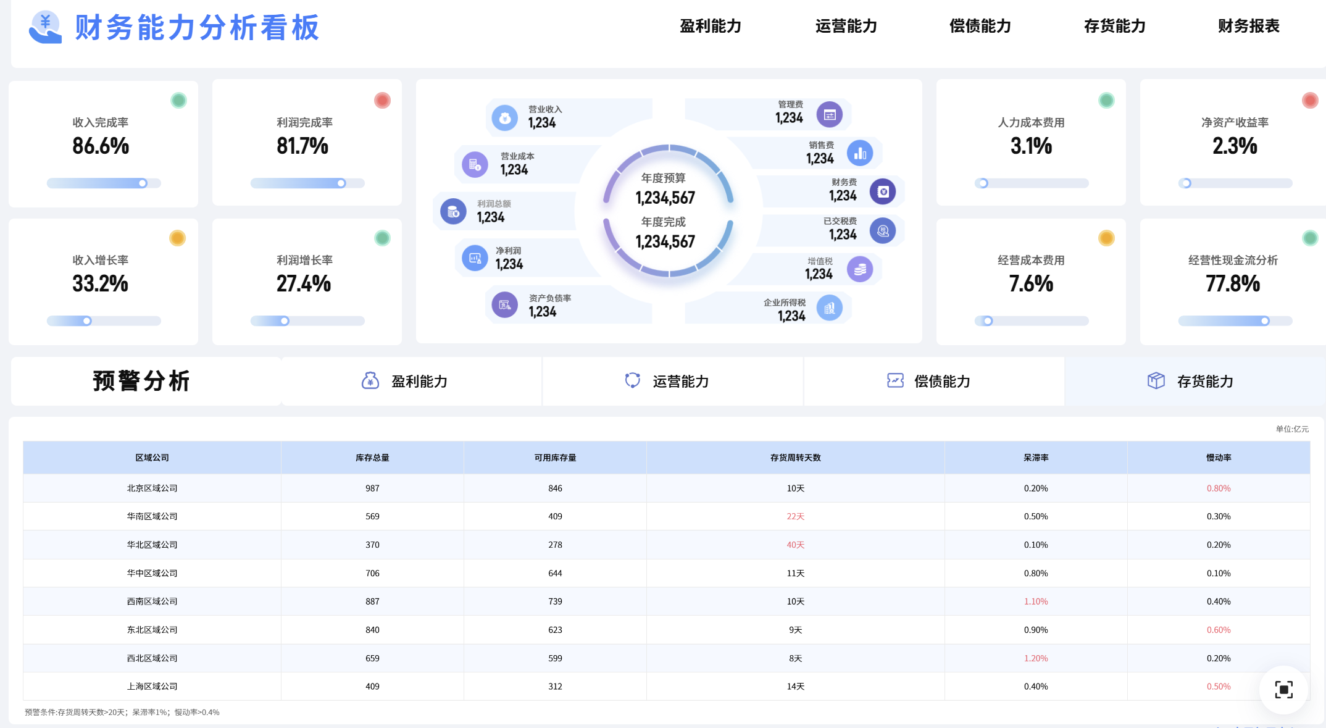This screenshot has width=1326, height=728.
Task: Click the 可用库存量 column header
Action: tap(555, 458)
